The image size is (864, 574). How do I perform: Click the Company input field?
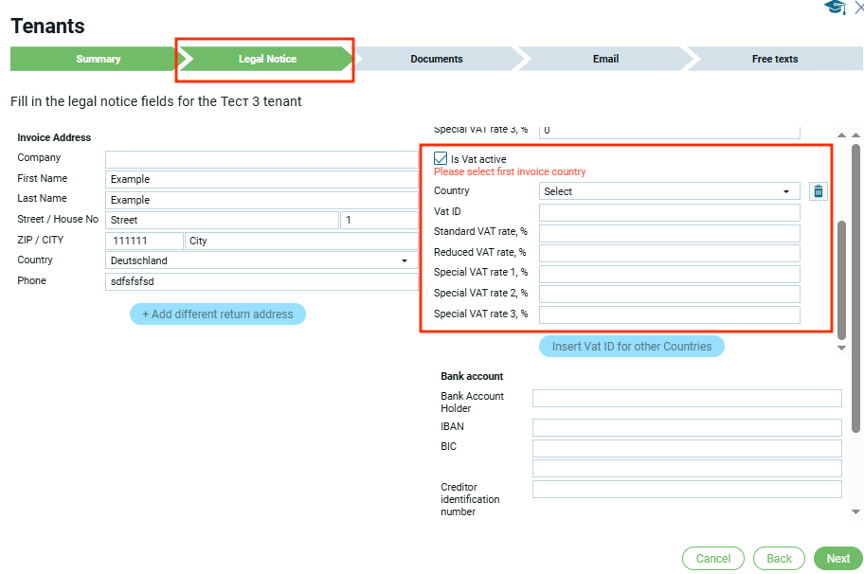261,159
